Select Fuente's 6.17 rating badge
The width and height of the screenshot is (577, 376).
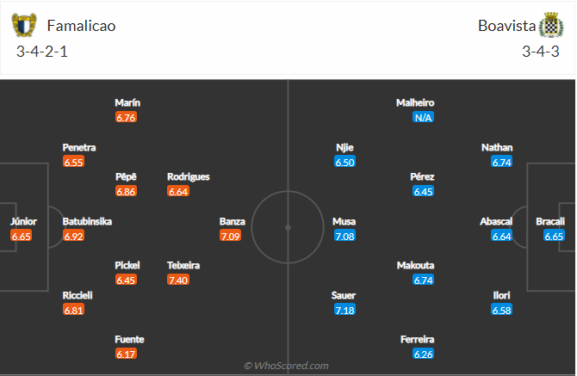(127, 354)
